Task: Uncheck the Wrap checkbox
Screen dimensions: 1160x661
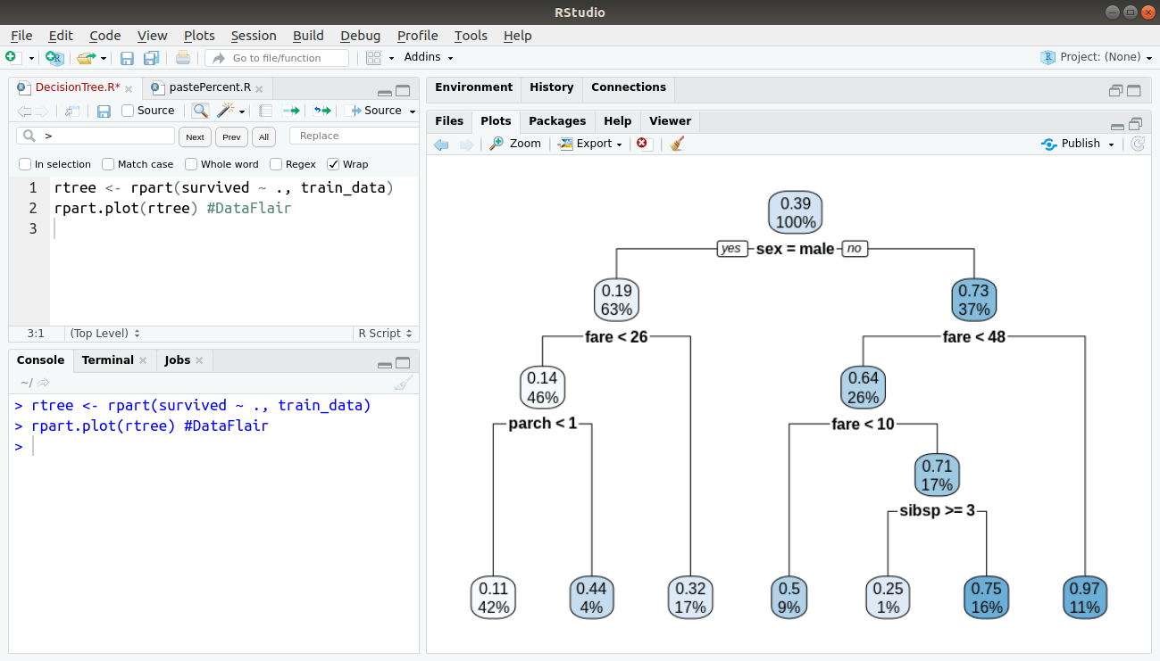Action: coord(333,164)
